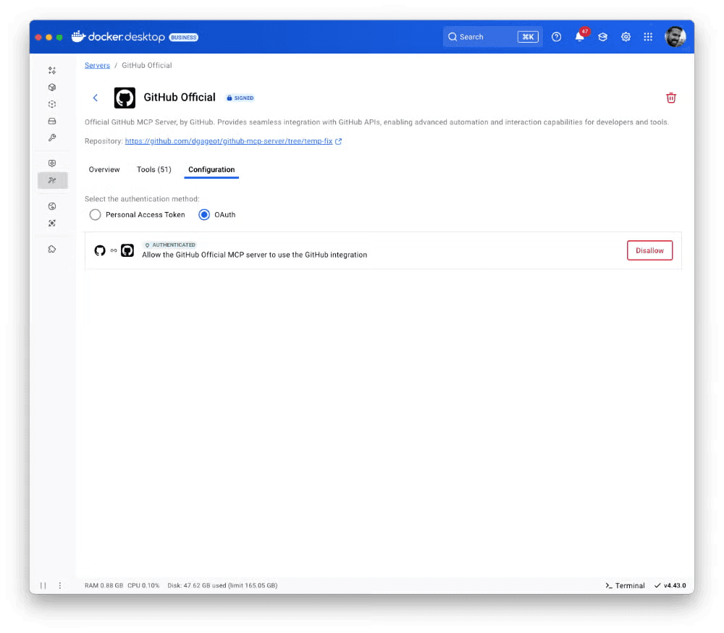Viewport: 724px width, 633px height.
Task: Click 'Select the authentication method:' label
Action: 142,199
